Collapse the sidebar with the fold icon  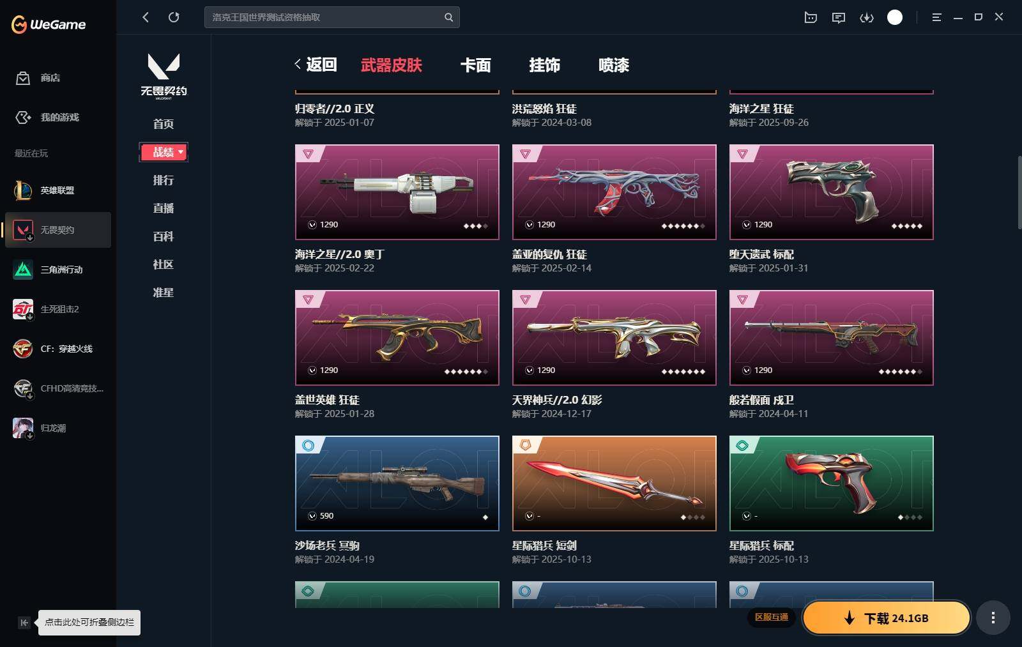tap(24, 622)
